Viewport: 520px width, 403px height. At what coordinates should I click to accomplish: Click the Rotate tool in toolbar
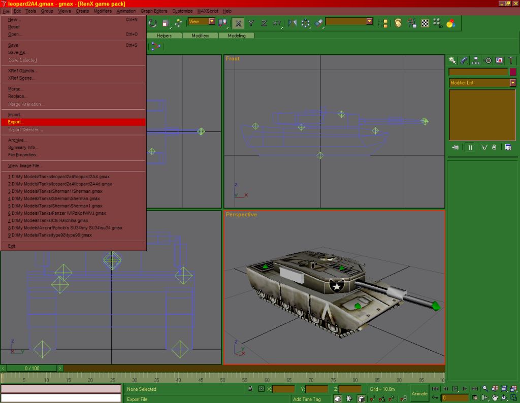tap(153, 23)
